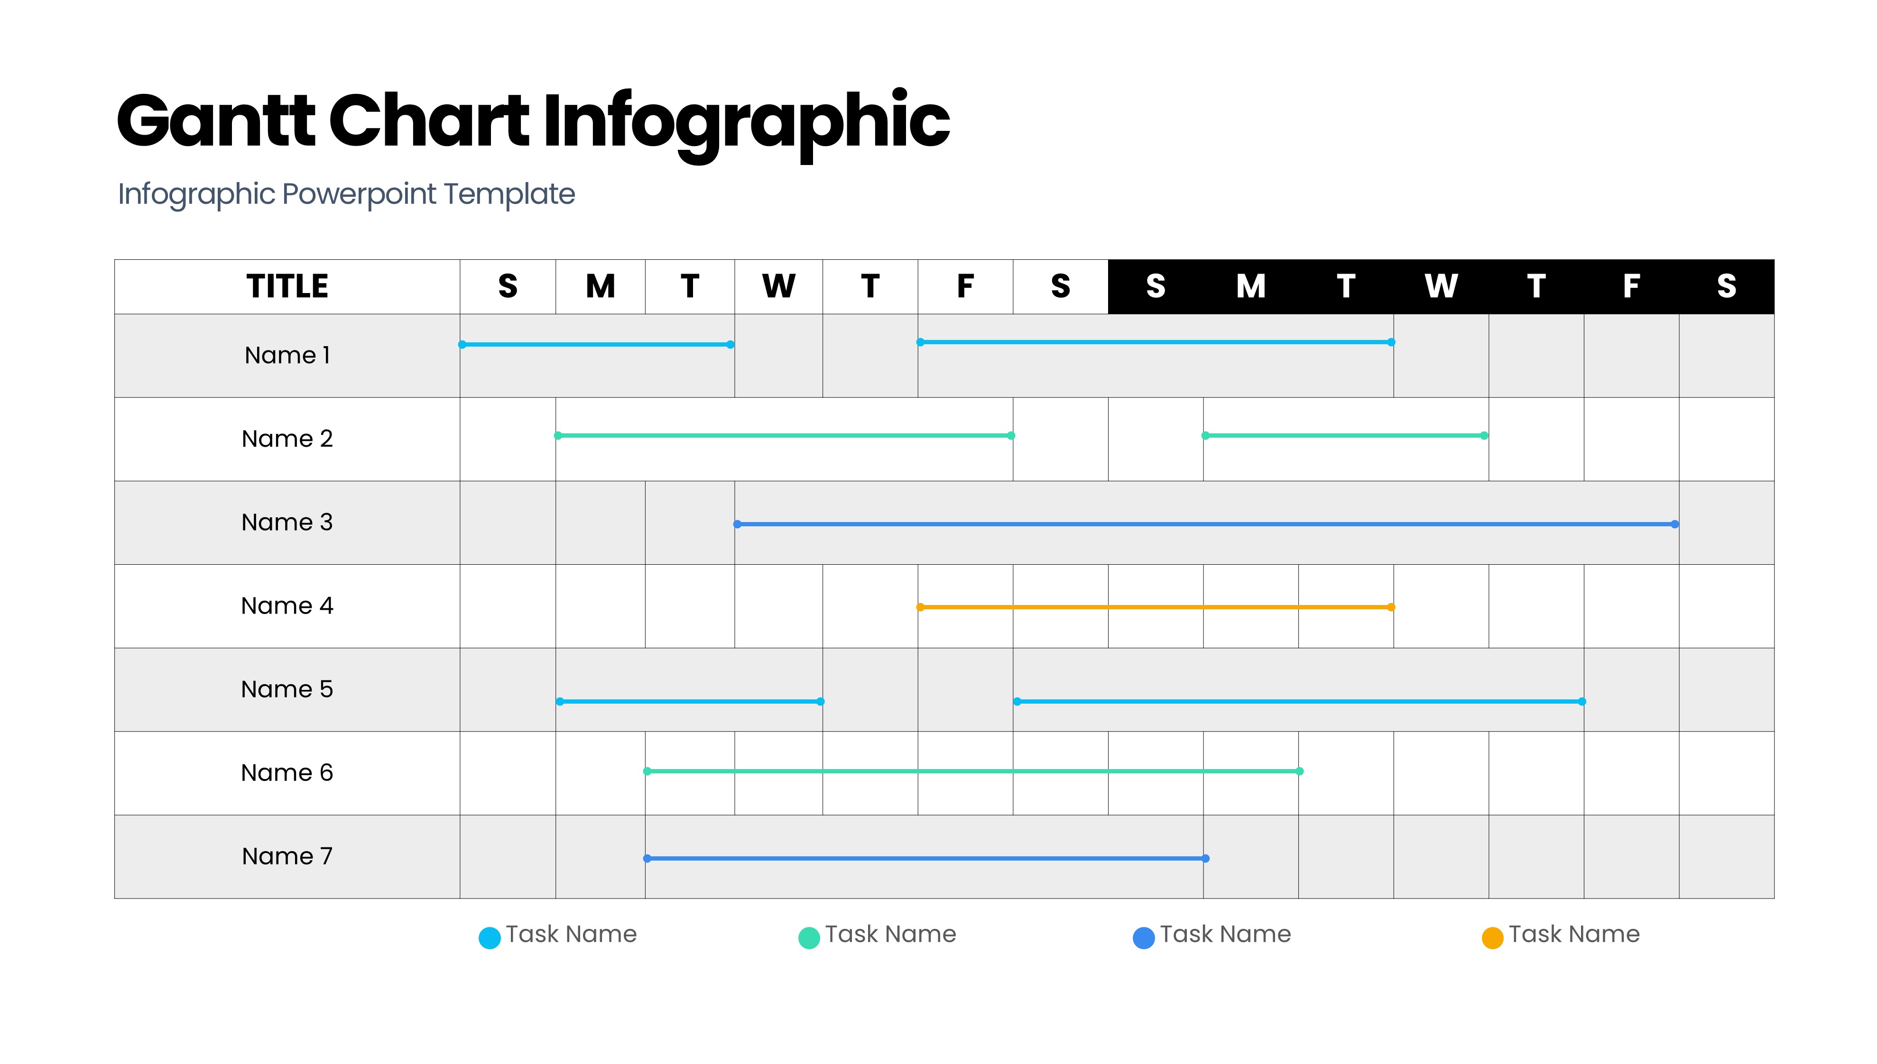This screenshot has height=1064, width=1877.
Task: Click the green bar in Name 6 row
Action: (972, 771)
